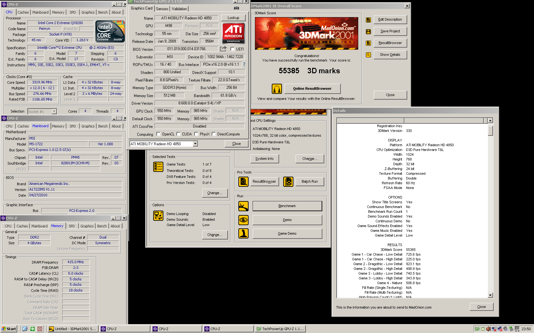The width and height of the screenshot is (534, 333).
Task: Toggle the DirectCompute checkbox
Action: 214,134
